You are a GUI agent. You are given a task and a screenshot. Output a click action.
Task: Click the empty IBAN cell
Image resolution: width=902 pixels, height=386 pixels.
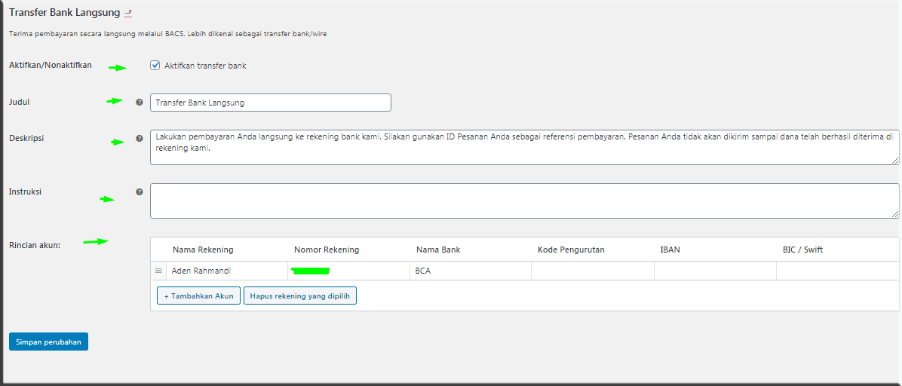tap(714, 271)
